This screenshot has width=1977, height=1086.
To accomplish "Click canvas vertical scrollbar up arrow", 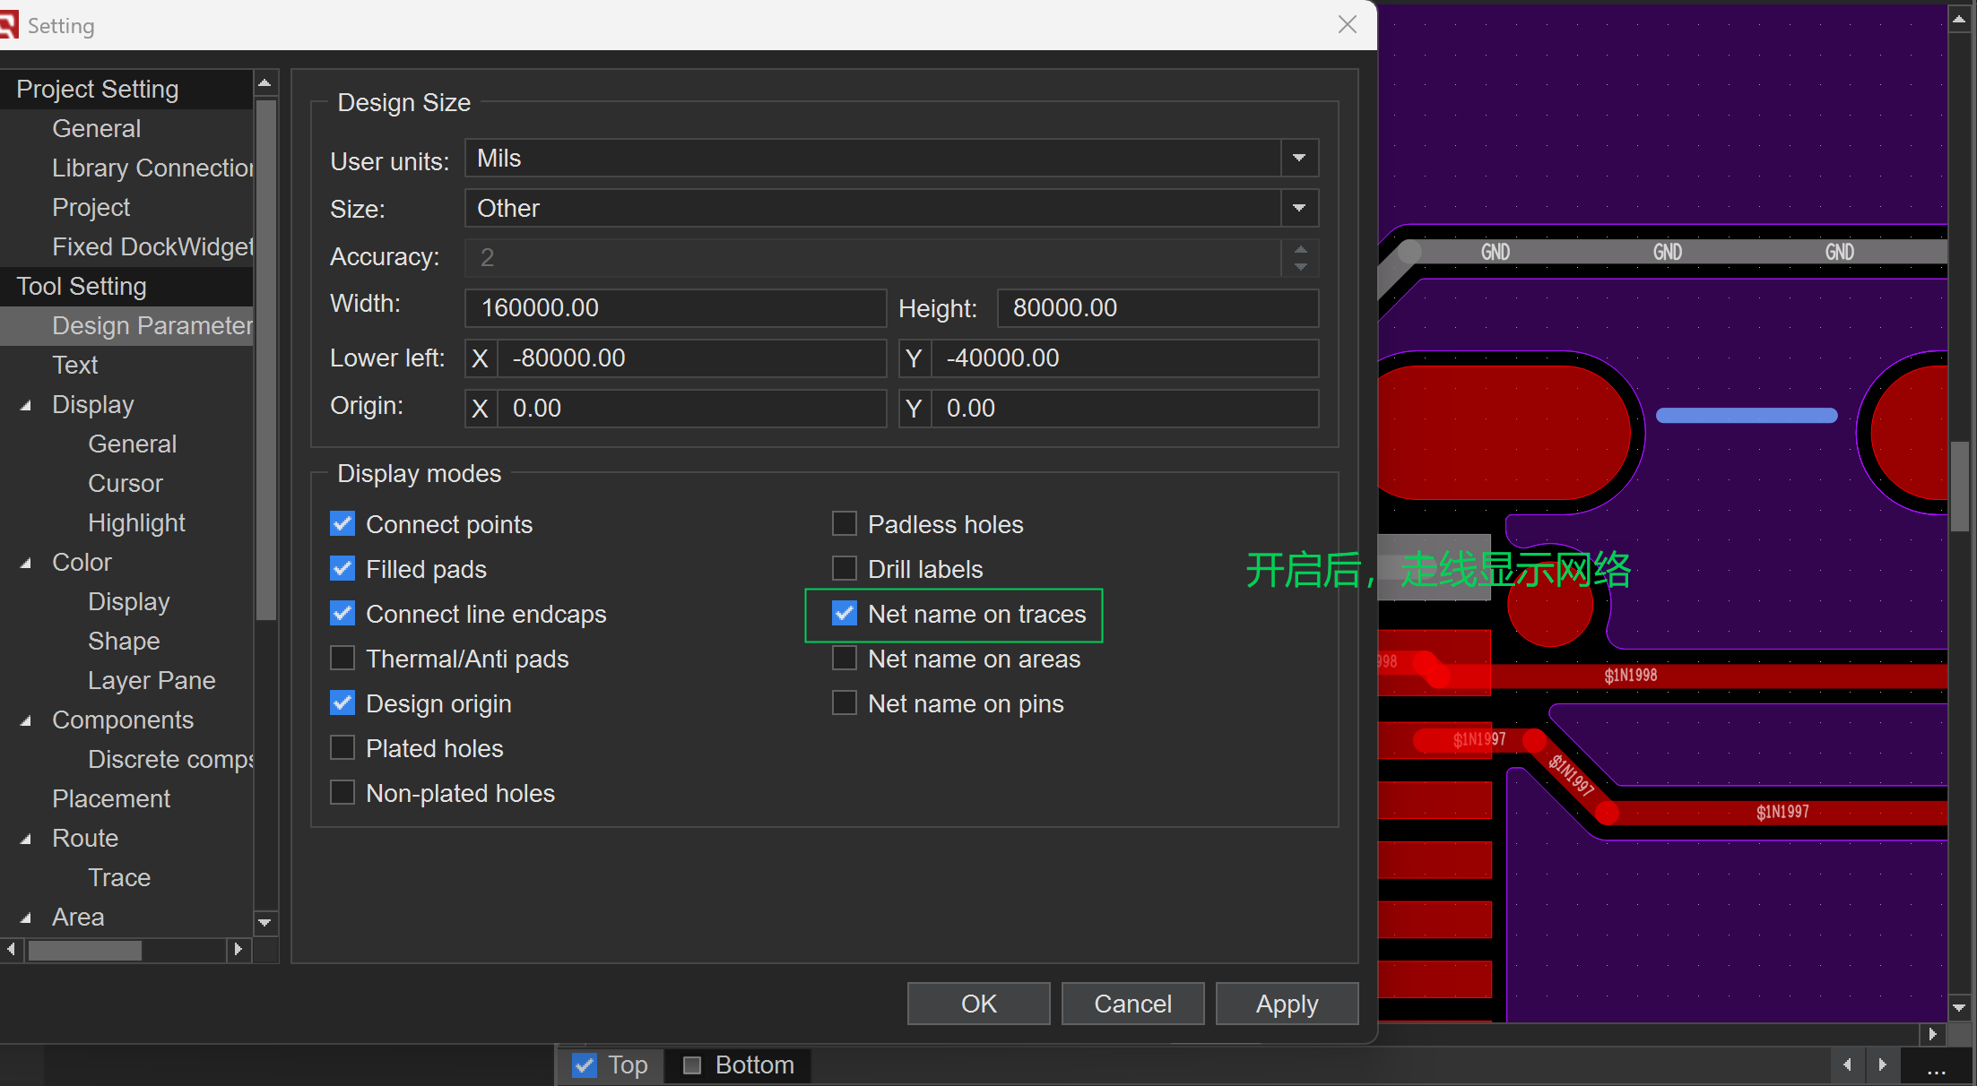I will click(x=1960, y=20).
